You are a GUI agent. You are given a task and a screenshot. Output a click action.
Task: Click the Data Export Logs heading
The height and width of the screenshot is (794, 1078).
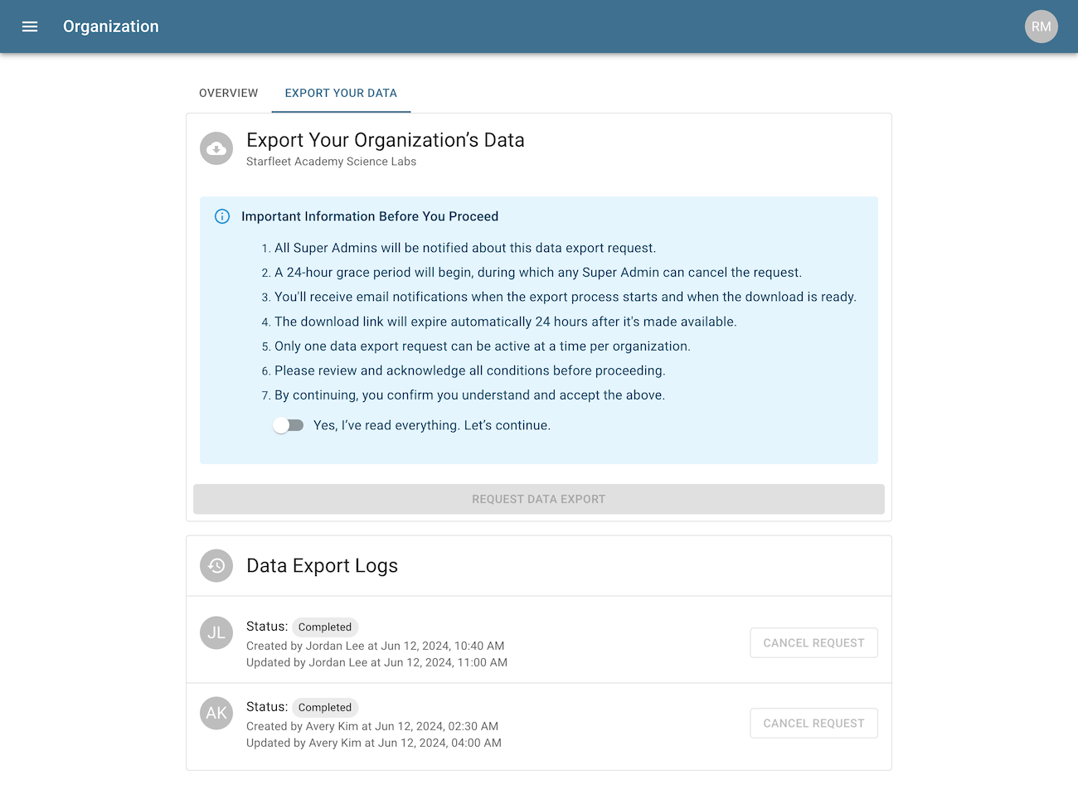[x=322, y=565]
